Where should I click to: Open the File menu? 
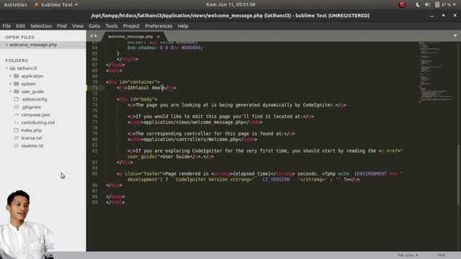pos(6,26)
